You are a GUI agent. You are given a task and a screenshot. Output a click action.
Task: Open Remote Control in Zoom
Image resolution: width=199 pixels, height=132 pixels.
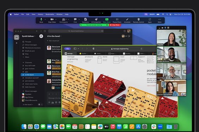pyautogui.click(x=138, y=20)
